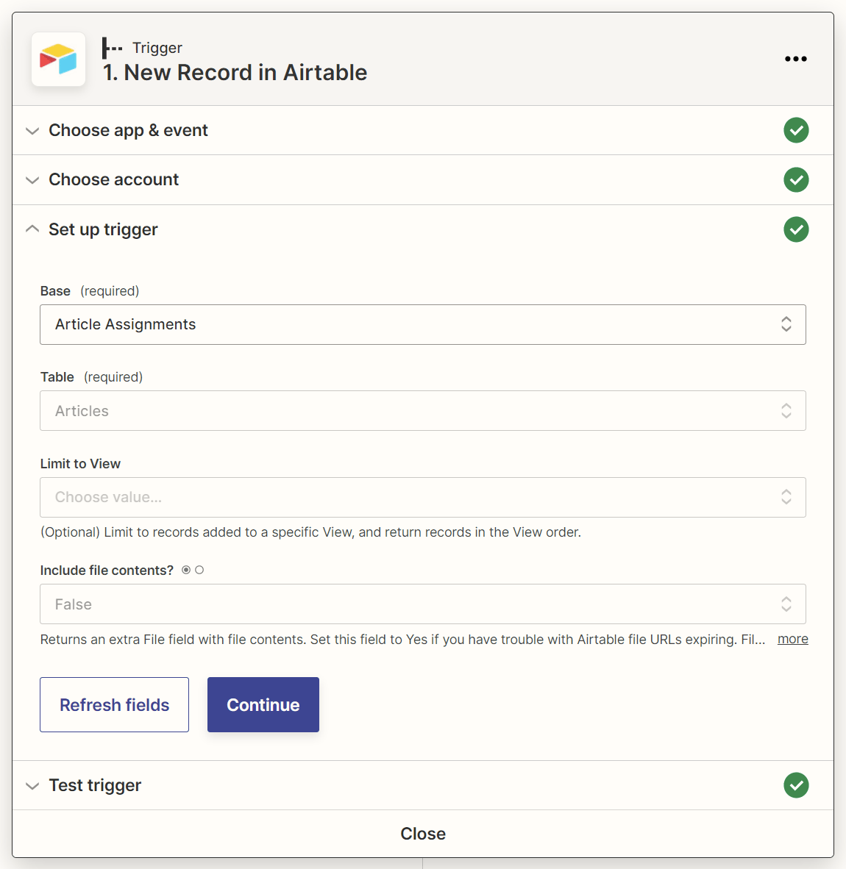
Task: Click the stepper chevrons on the Base field
Action: (786, 324)
